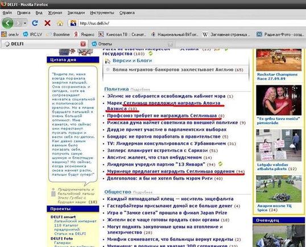The image size is (306, 247).
Task: Click the Цитата дня header
Action: [x=73, y=60]
